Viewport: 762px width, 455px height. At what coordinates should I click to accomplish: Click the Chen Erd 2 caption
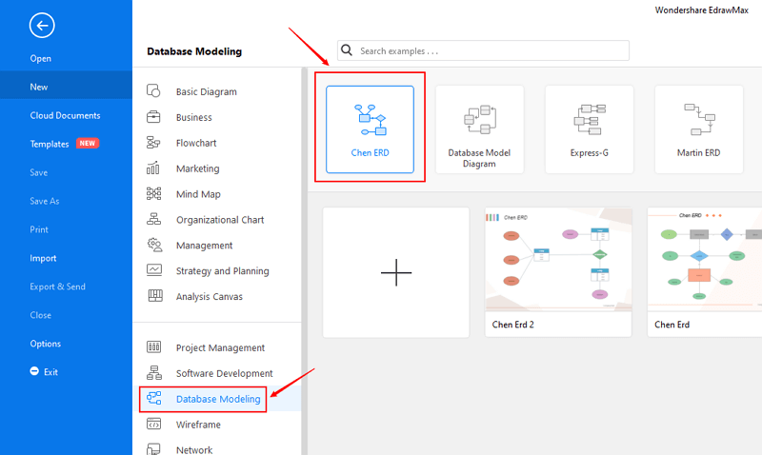point(513,325)
